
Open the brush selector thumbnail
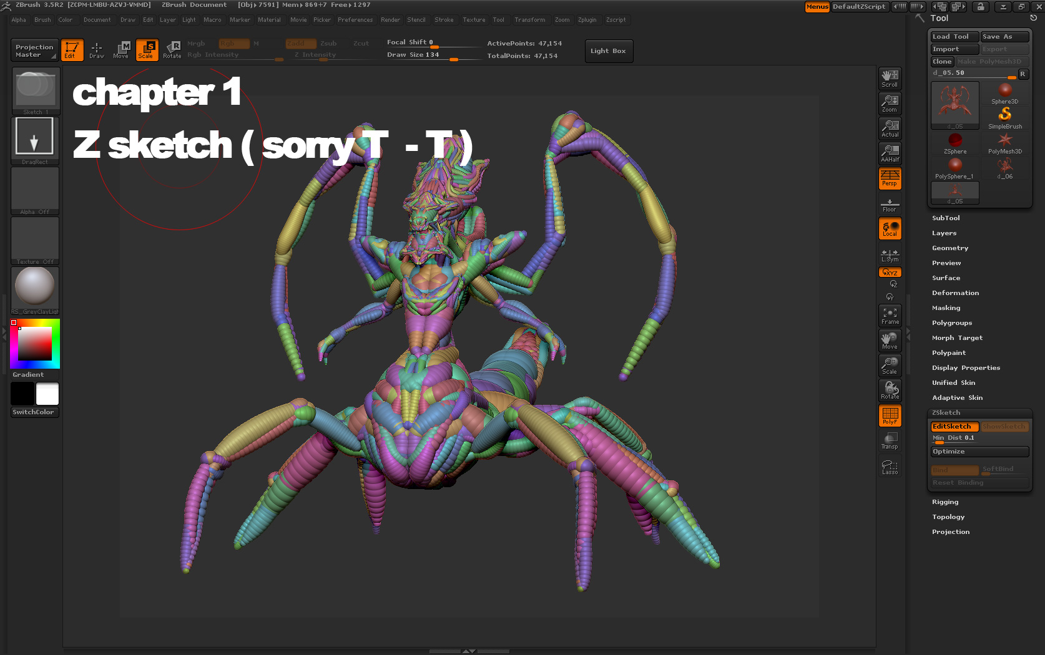click(x=36, y=91)
